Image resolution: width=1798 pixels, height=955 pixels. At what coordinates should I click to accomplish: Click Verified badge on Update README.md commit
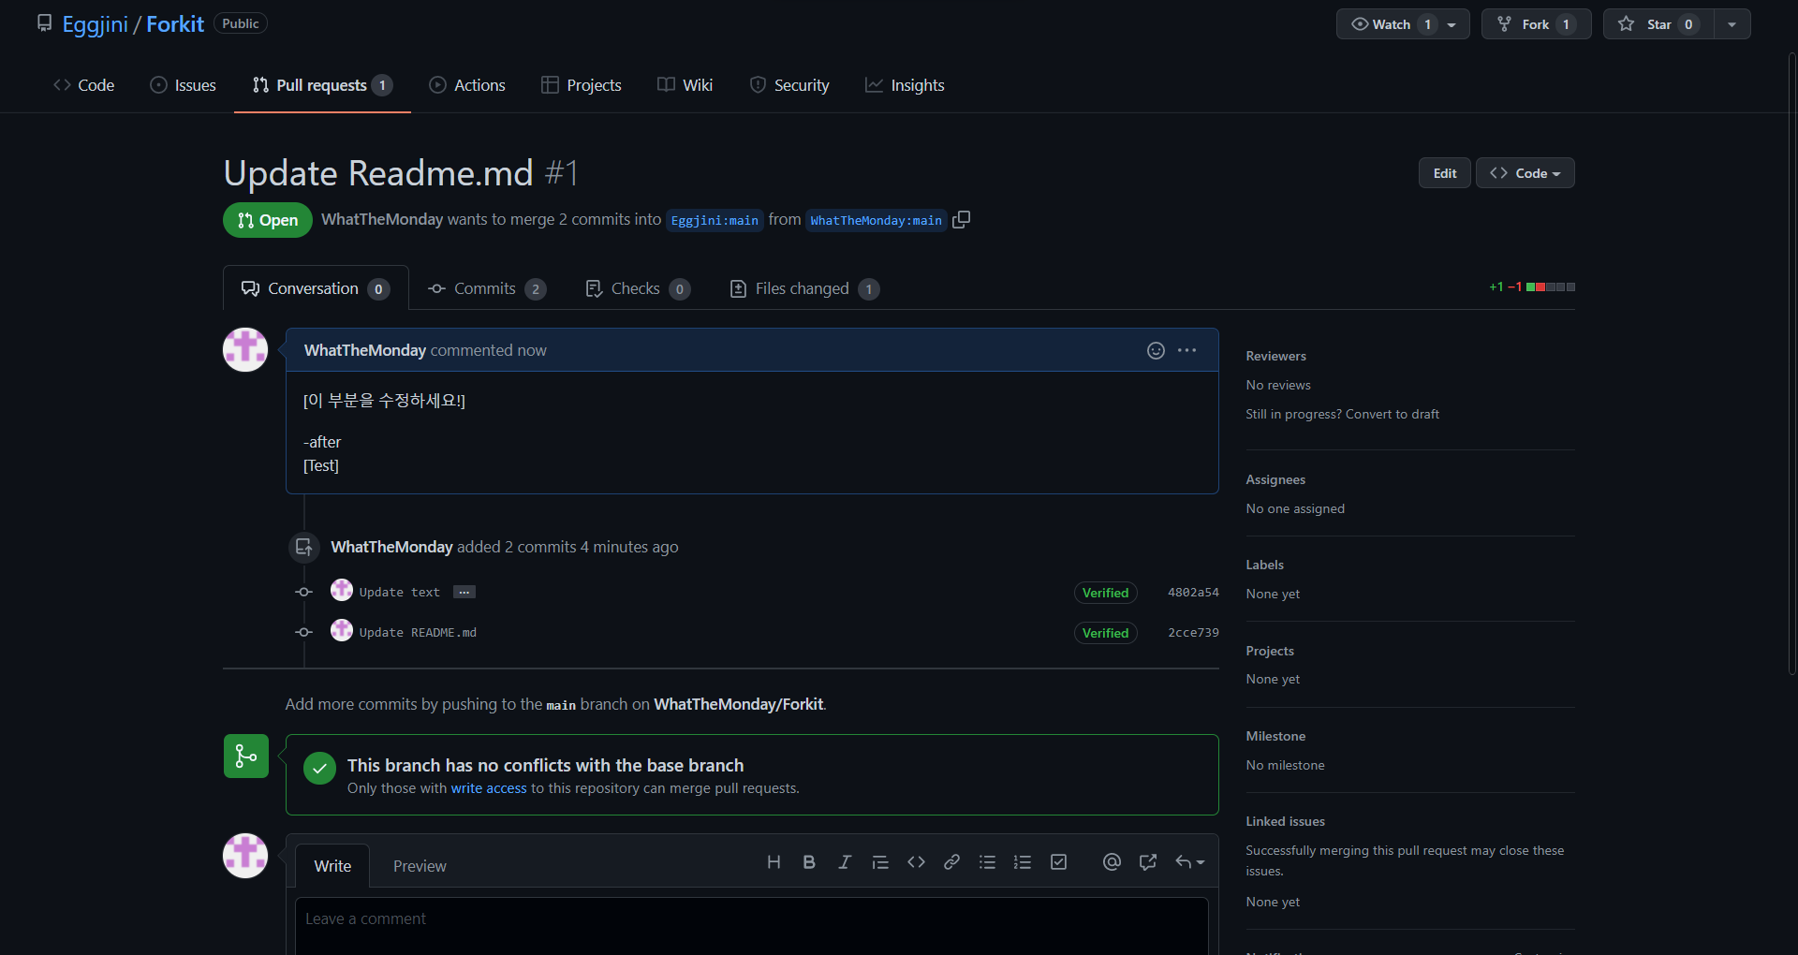click(1105, 633)
